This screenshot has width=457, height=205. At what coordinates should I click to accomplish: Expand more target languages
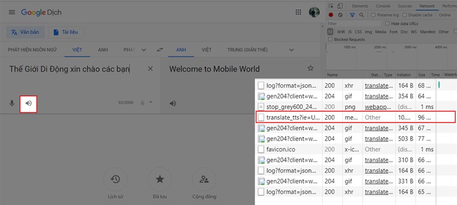pos(291,50)
